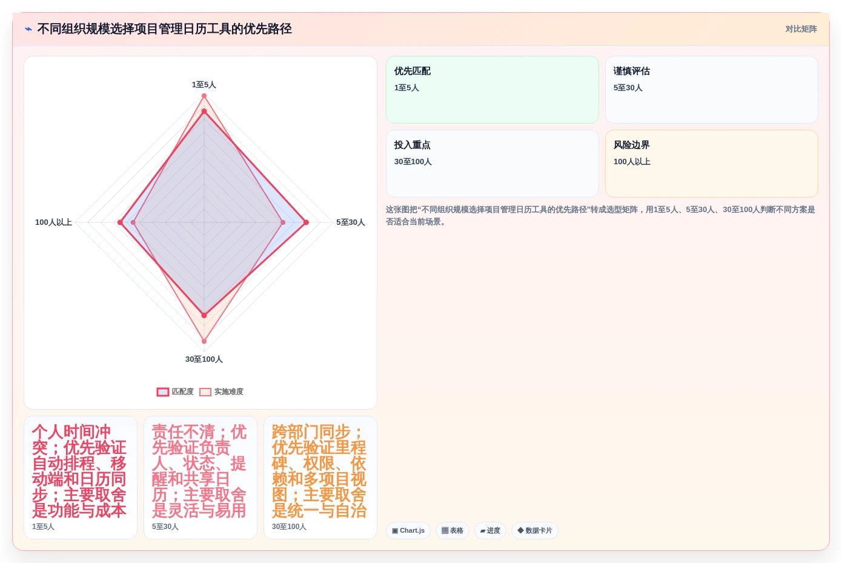Select the 跨部门同步 card for 30至100人

point(320,478)
